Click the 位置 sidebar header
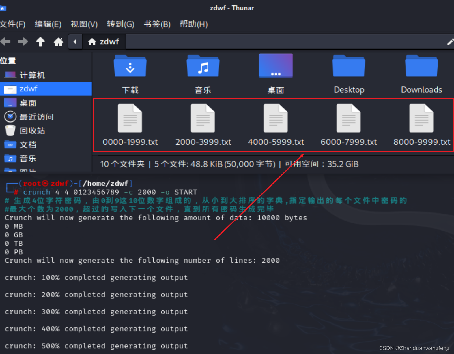The width and height of the screenshot is (454, 354). [8, 61]
